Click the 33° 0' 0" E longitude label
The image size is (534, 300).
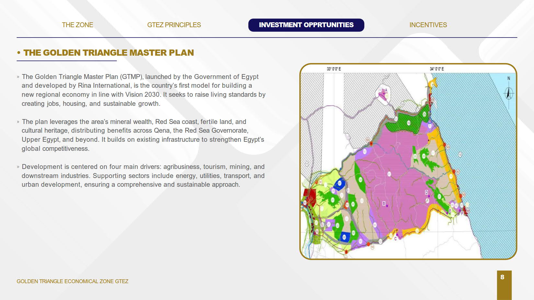click(334, 69)
